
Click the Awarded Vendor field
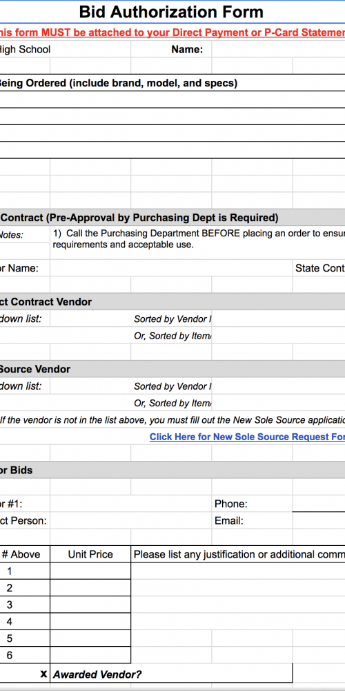click(x=171, y=674)
